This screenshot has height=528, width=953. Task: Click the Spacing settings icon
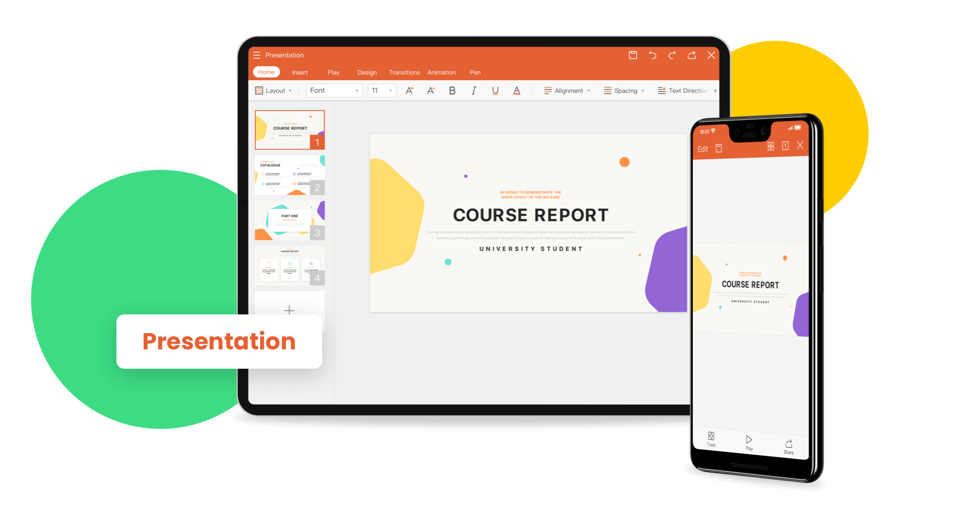[607, 90]
